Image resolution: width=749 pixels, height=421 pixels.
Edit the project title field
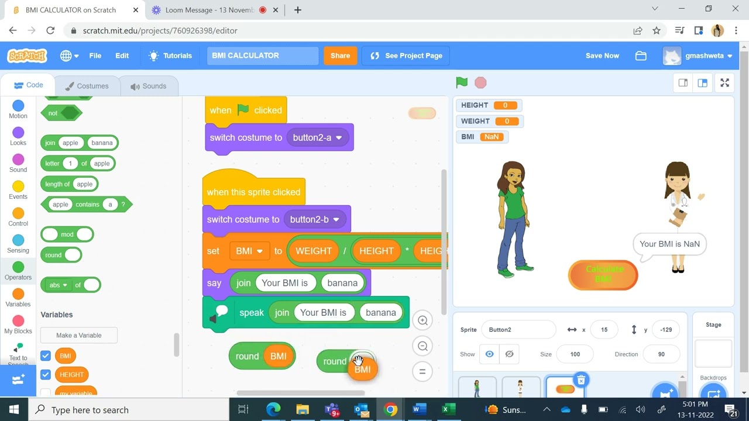[263, 56]
